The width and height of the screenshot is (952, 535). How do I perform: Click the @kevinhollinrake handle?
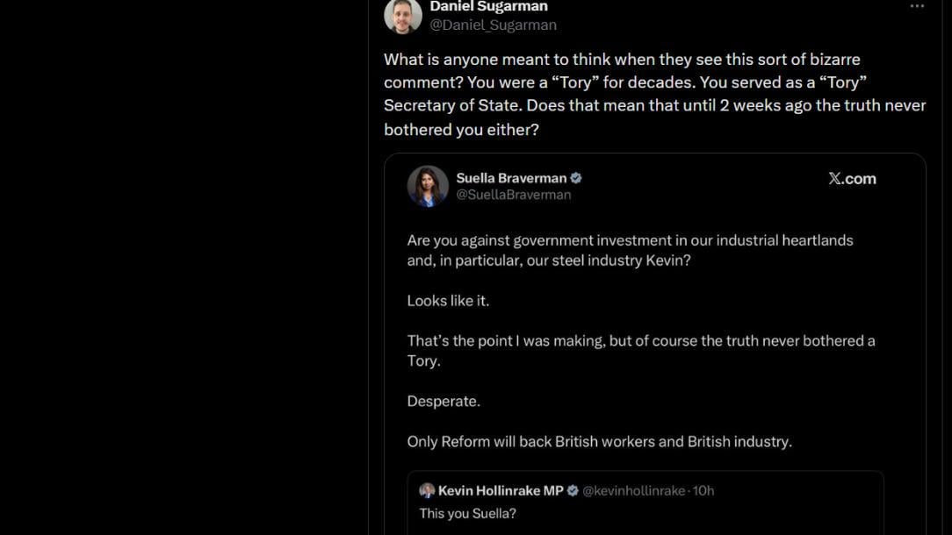pyautogui.click(x=633, y=490)
